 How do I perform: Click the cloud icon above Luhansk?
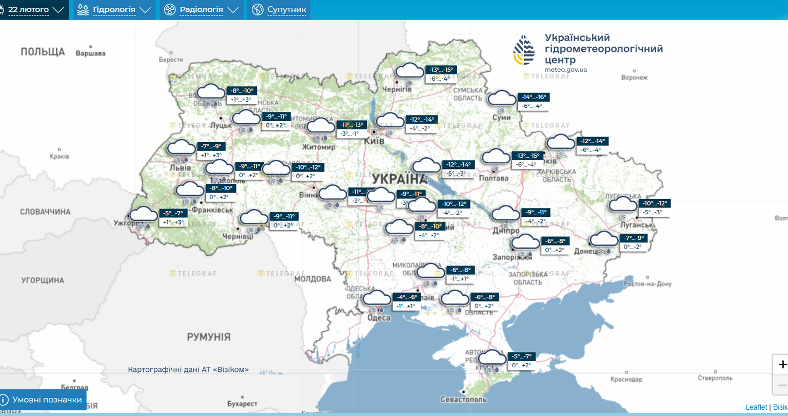pos(623,204)
